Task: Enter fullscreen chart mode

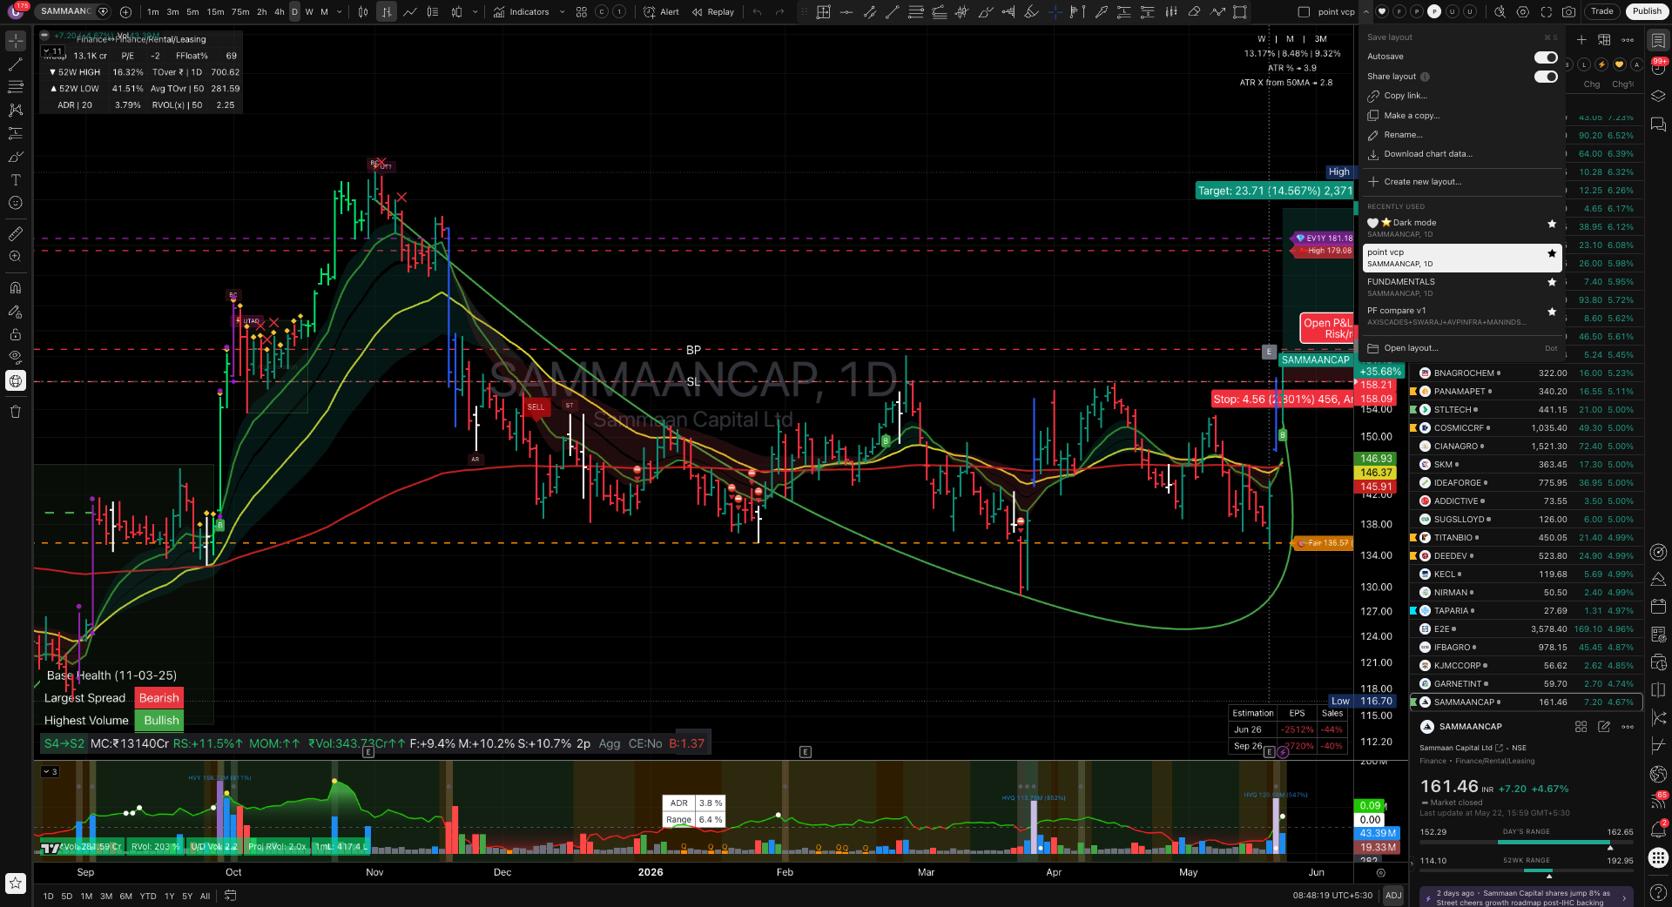Action: click(1546, 12)
